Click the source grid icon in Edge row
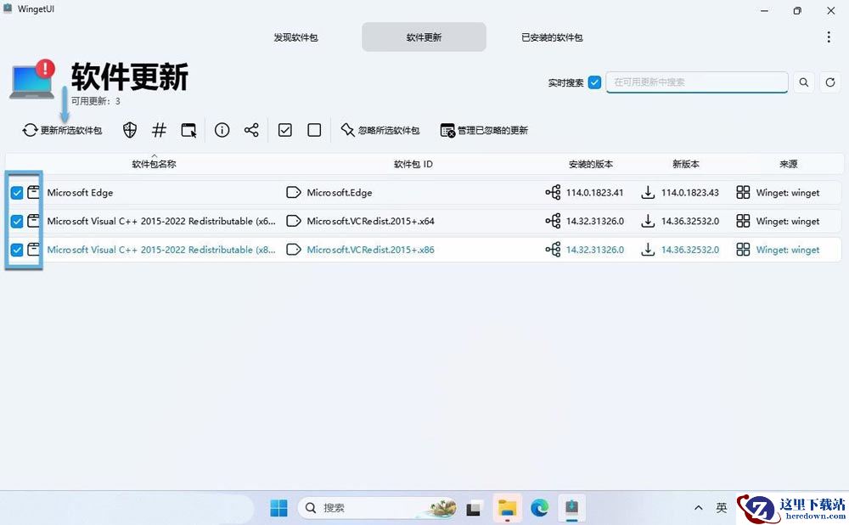Image resolution: width=849 pixels, height=525 pixels. [744, 192]
